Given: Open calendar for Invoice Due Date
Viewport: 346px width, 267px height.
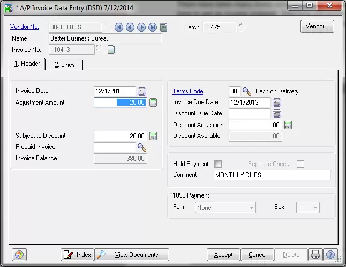Looking at the screenshot, I should 277,103.
